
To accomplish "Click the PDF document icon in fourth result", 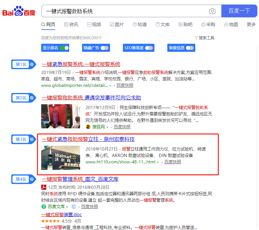I will (x=44, y=187).
